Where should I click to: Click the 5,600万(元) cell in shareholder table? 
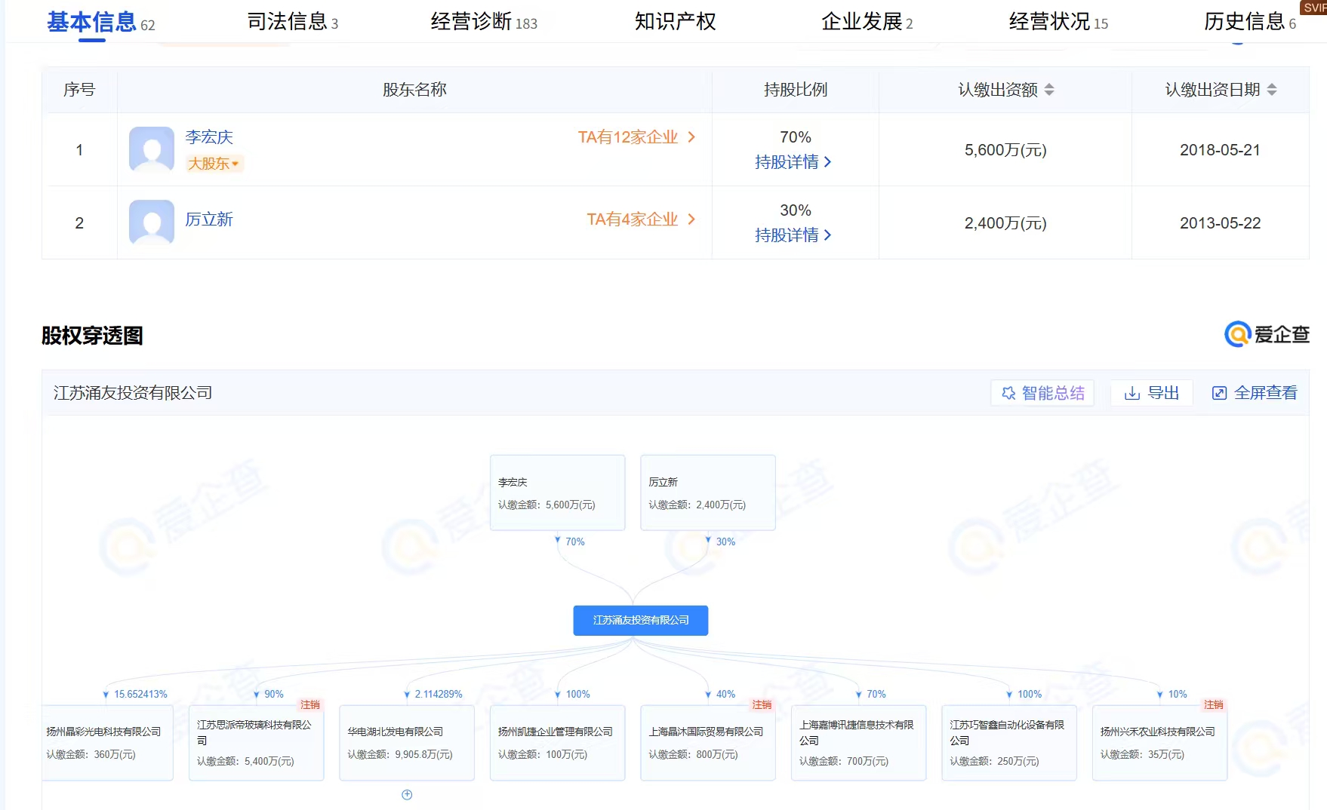tap(1005, 150)
